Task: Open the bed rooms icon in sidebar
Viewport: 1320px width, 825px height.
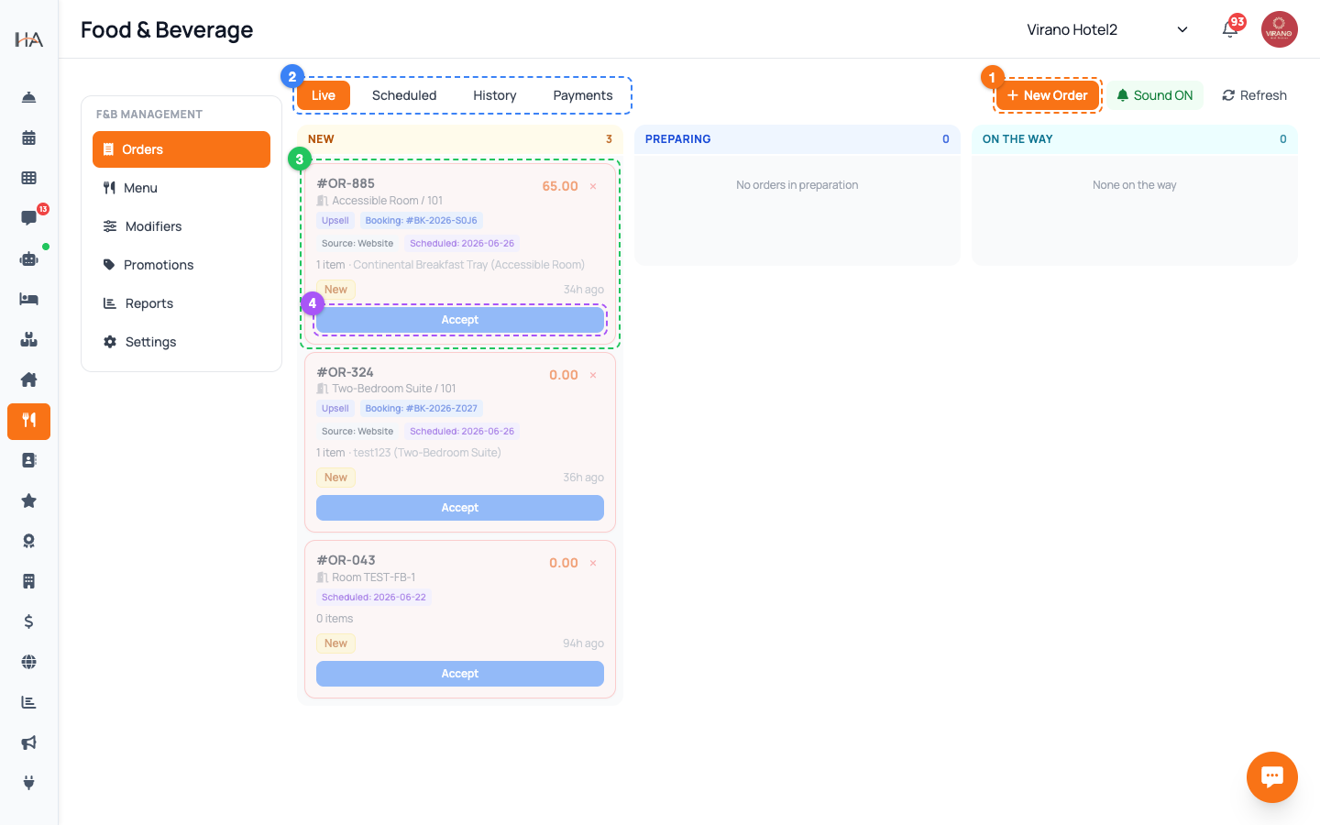Action: click(x=28, y=299)
